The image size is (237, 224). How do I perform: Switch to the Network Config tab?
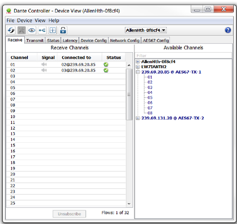point(125,40)
